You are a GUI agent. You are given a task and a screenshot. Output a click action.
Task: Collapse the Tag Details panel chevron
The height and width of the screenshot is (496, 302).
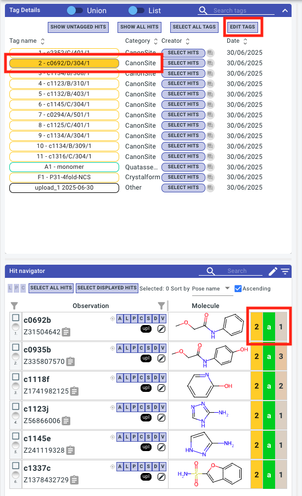click(x=285, y=10)
